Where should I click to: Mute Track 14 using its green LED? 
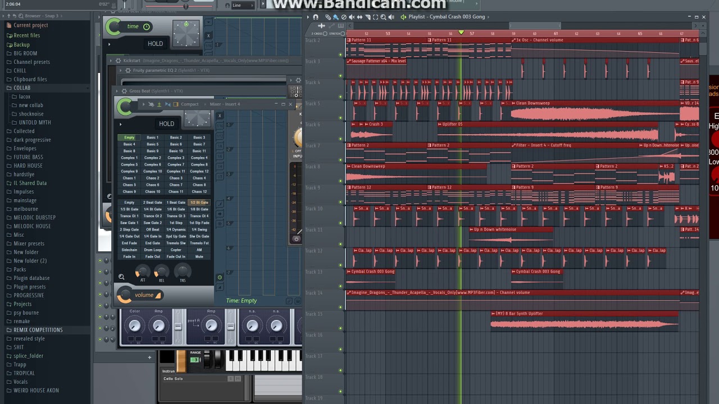tap(340, 307)
